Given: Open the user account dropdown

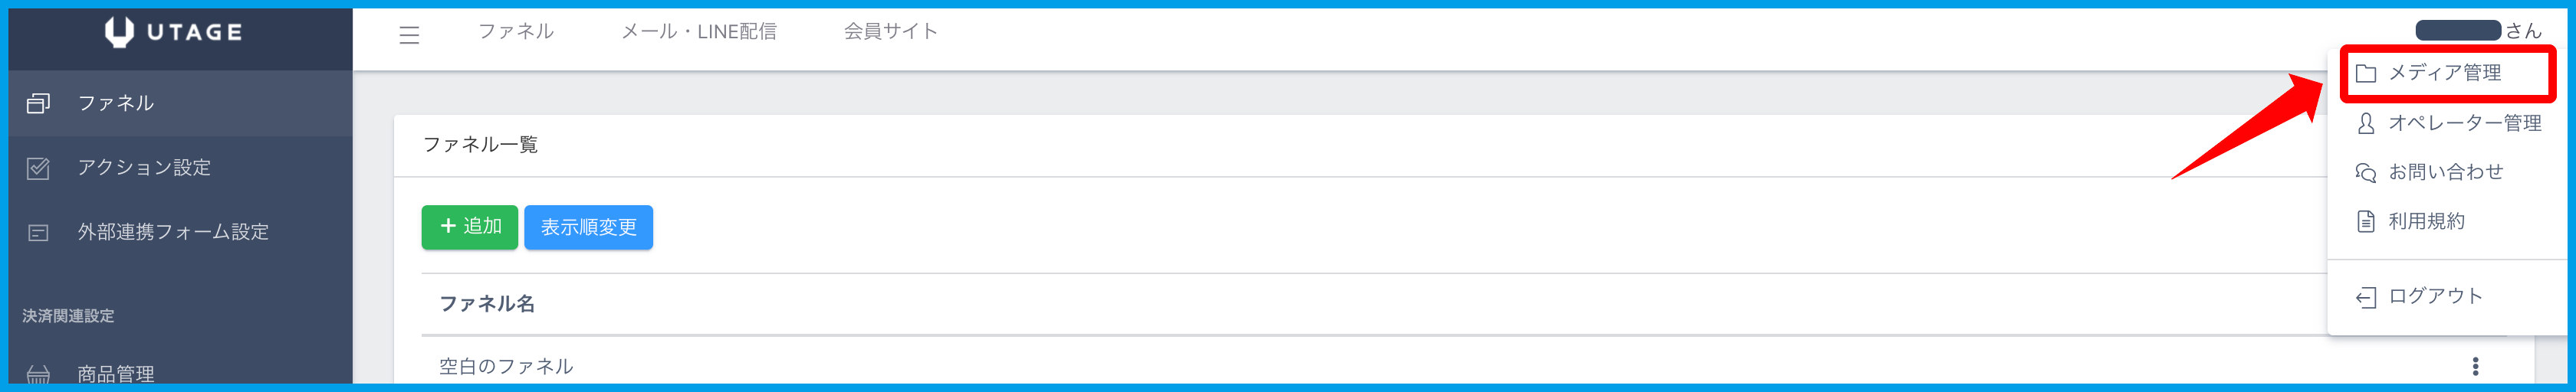Looking at the screenshot, I should tap(2477, 31).
